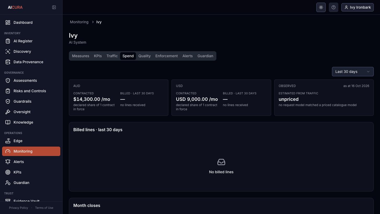The width and height of the screenshot is (380, 214).
Task: Click the unpriced observed estimate
Action: click(x=289, y=99)
